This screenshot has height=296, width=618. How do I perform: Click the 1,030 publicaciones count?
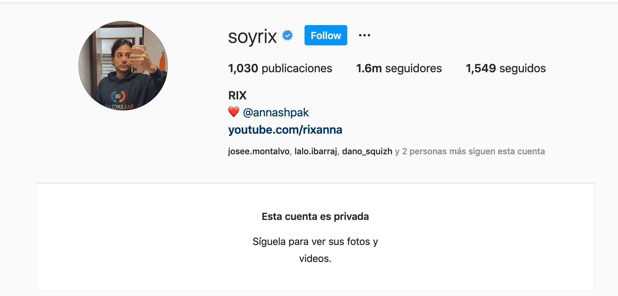pos(280,68)
